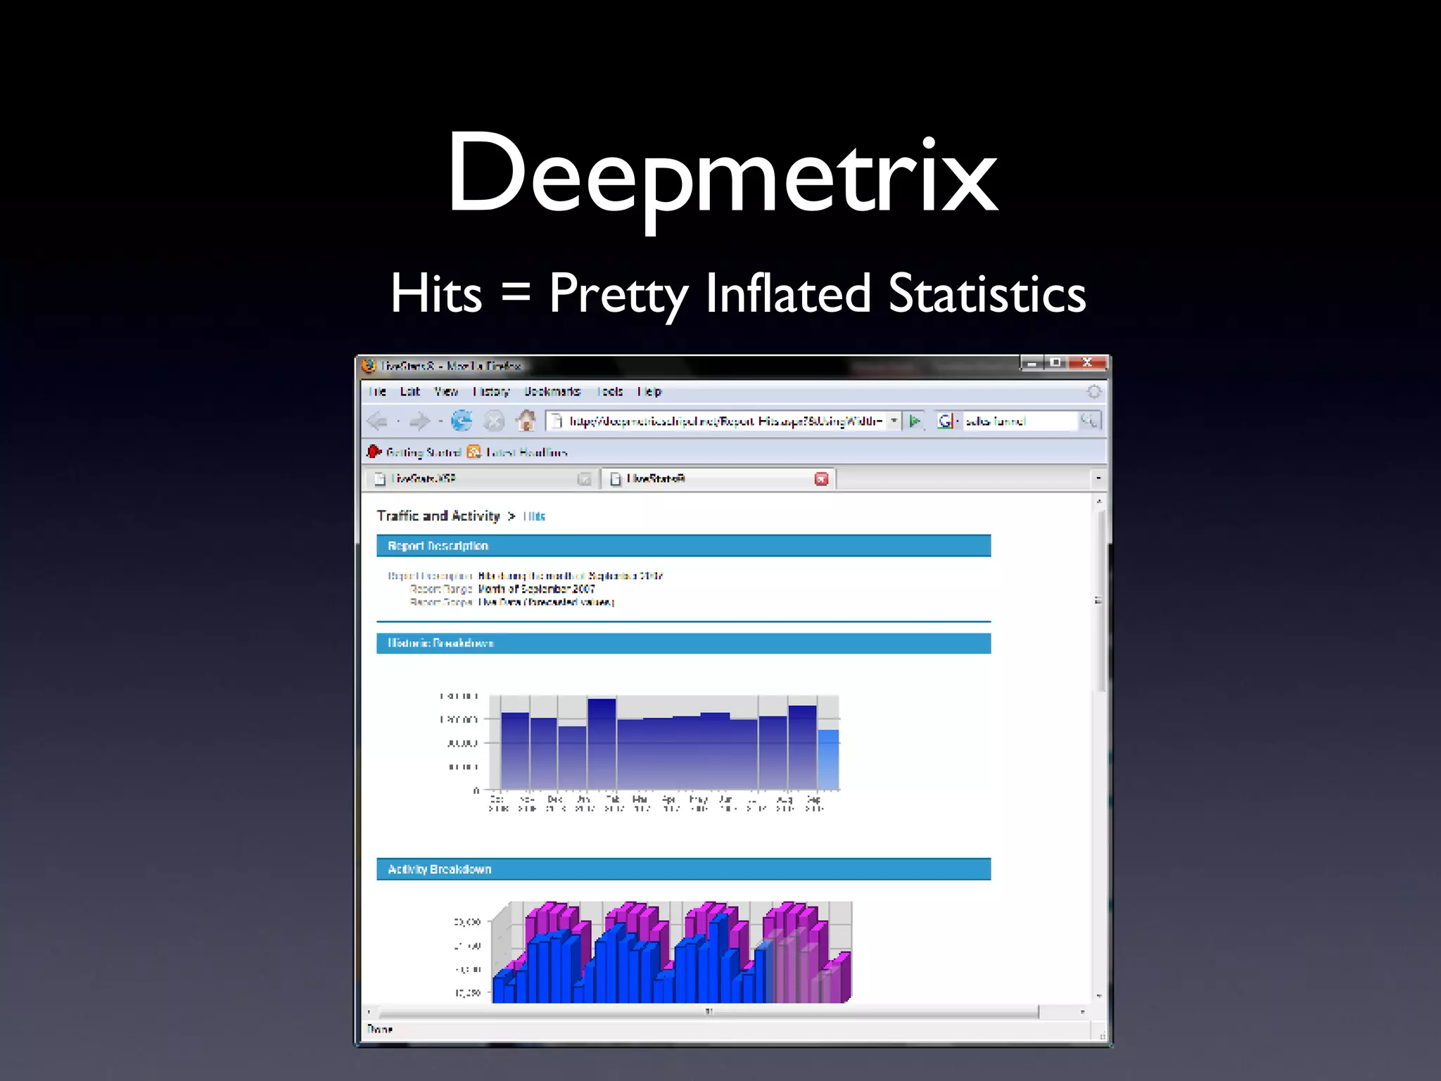
Task: Click the horizontal scrollbar right arrow
Action: [x=1082, y=1012]
